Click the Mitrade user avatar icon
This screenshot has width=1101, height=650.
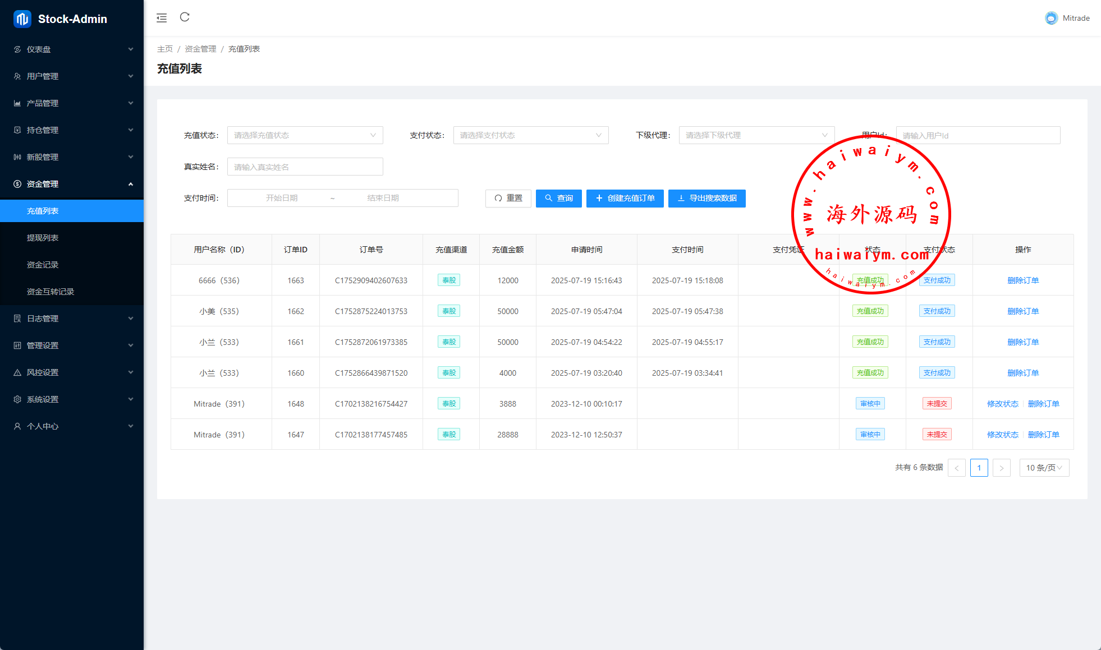coord(1051,18)
